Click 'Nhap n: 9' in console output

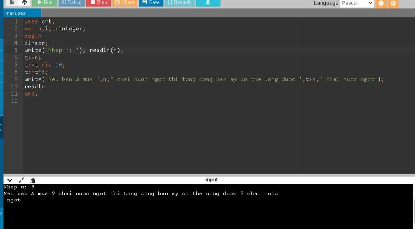[19, 187]
